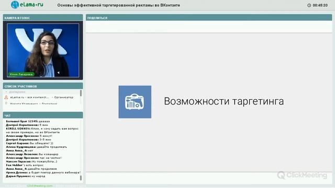Screen dimensions: 335x188
Task: Click the clock icon beside the timer
Action: (x=309, y=5)
